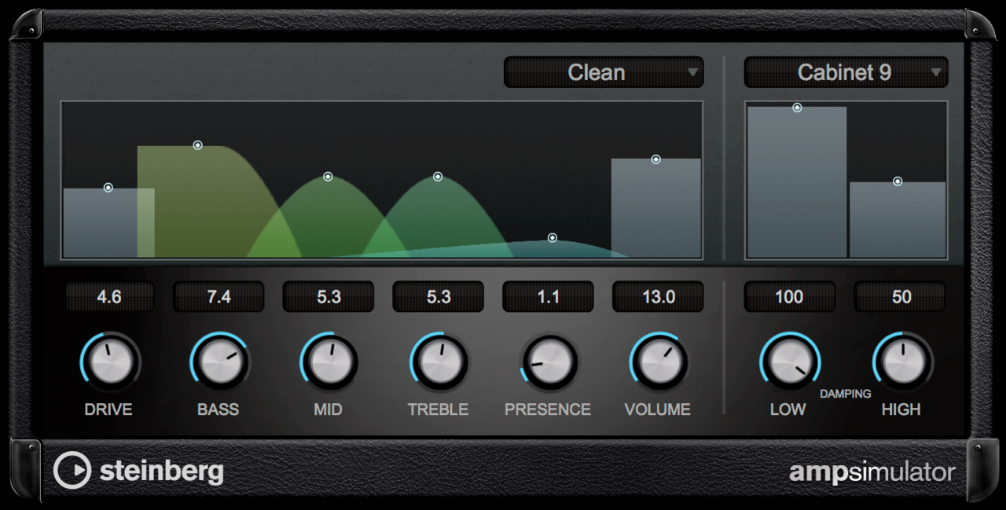Click the Mid curve handle in the display
The height and width of the screenshot is (510, 1006).
[x=329, y=177]
